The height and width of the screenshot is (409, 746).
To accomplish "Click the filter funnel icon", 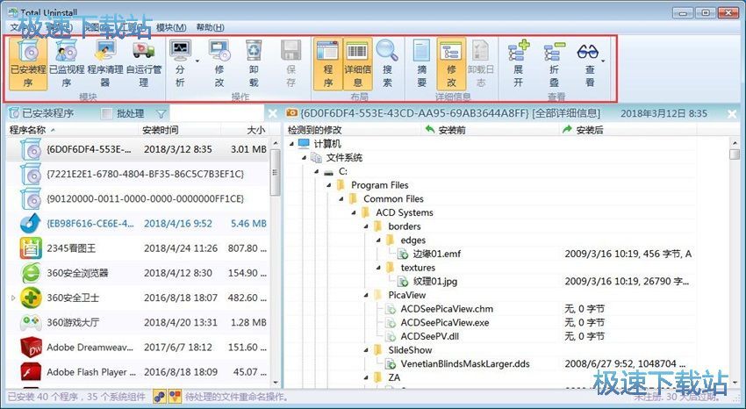I will point(161,114).
